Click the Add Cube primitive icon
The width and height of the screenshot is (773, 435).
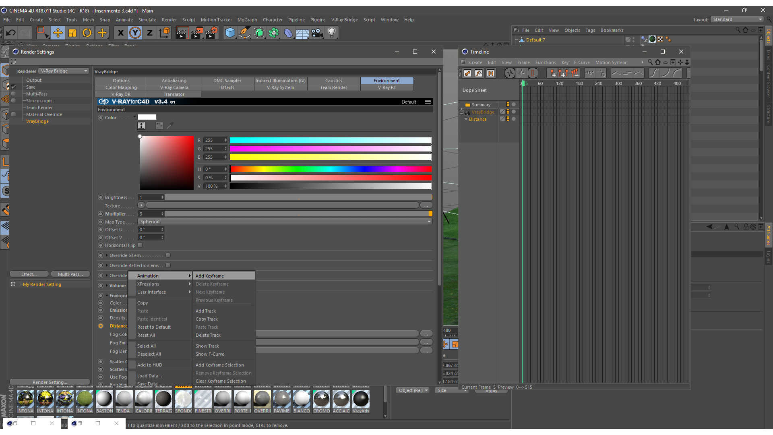[230, 33]
